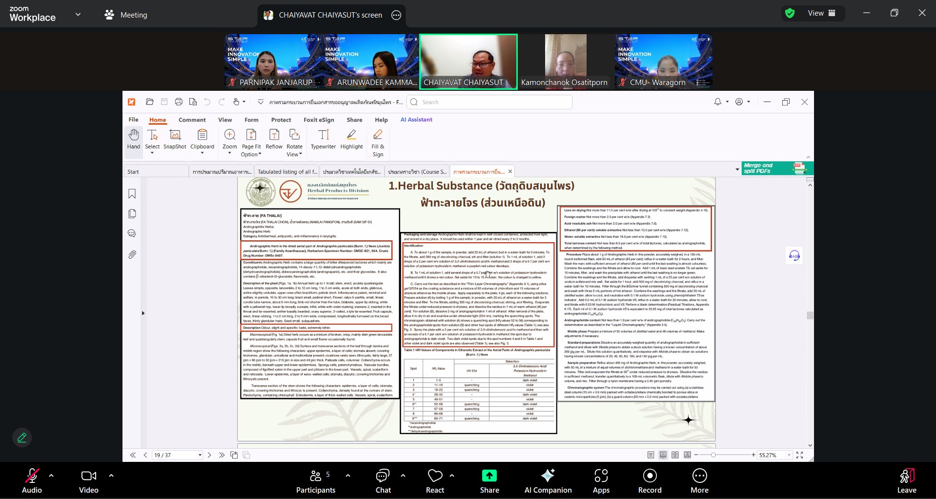Open the Participants list
Viewport: 936px width, 499px height.
tap(316, 481)
